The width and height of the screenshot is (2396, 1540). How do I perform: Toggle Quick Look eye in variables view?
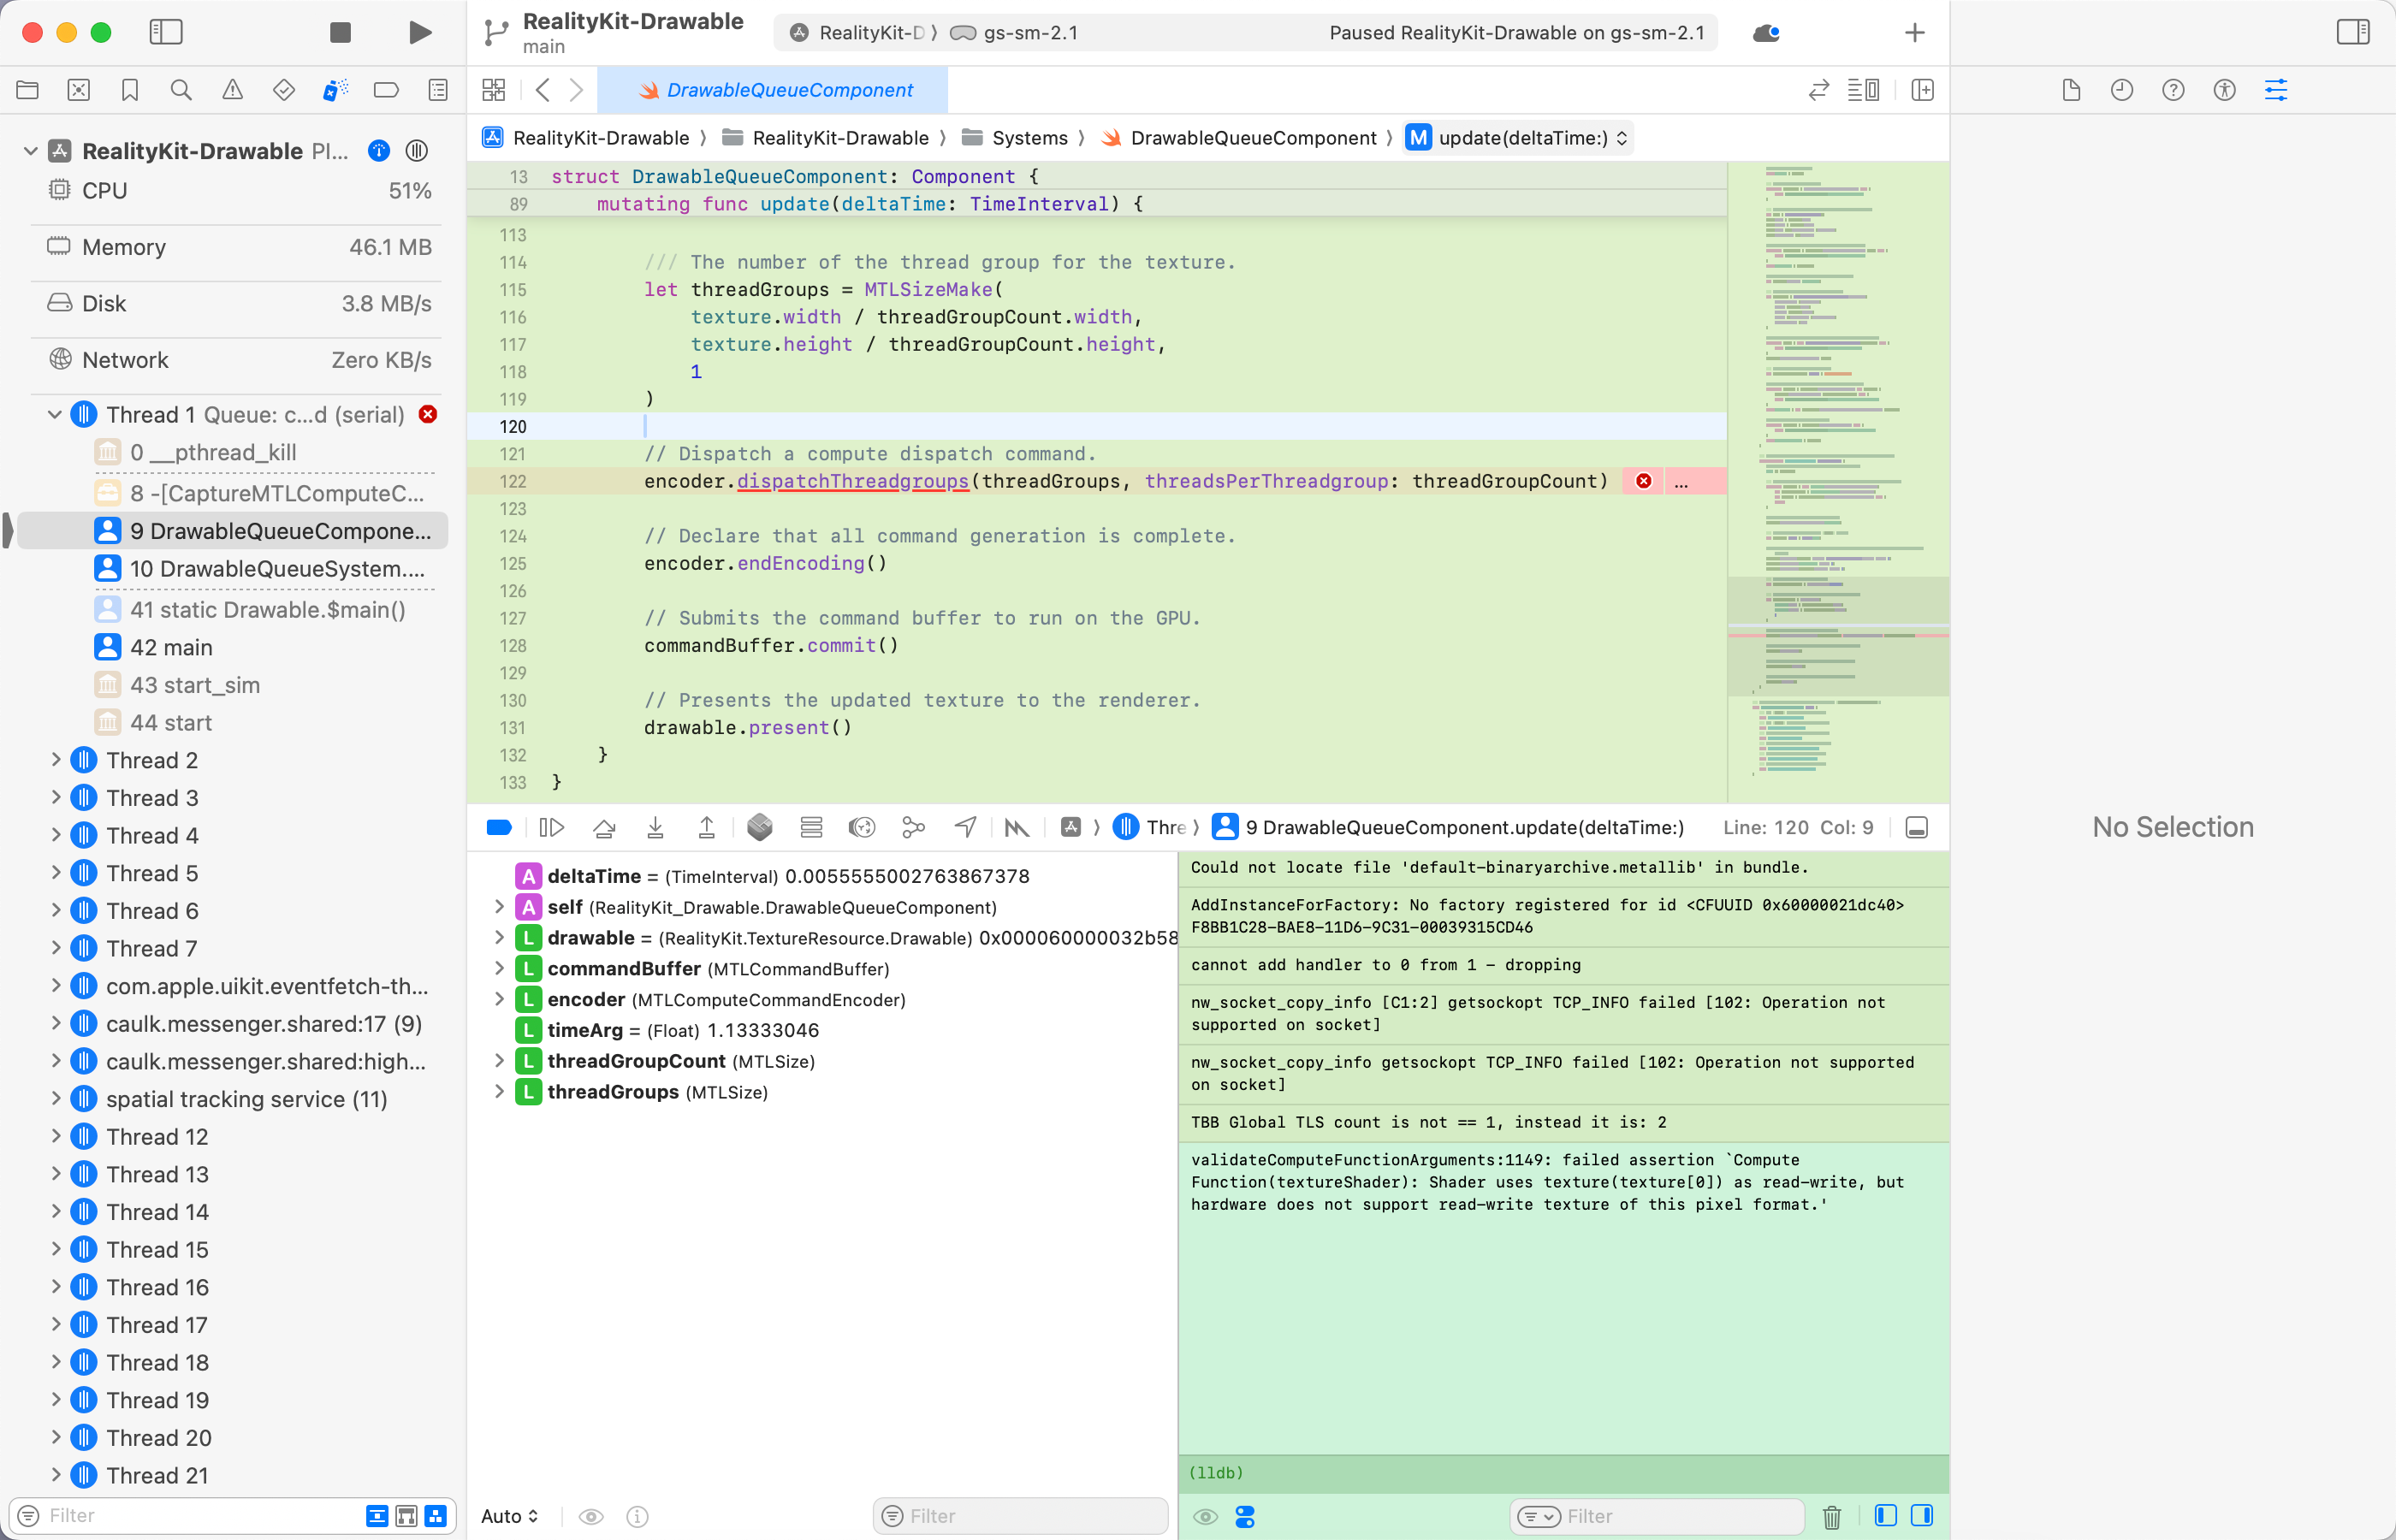tap(591, 1516)
